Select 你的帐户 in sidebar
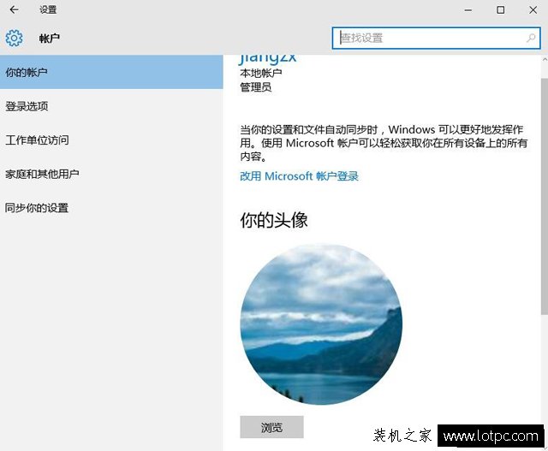 111,72
